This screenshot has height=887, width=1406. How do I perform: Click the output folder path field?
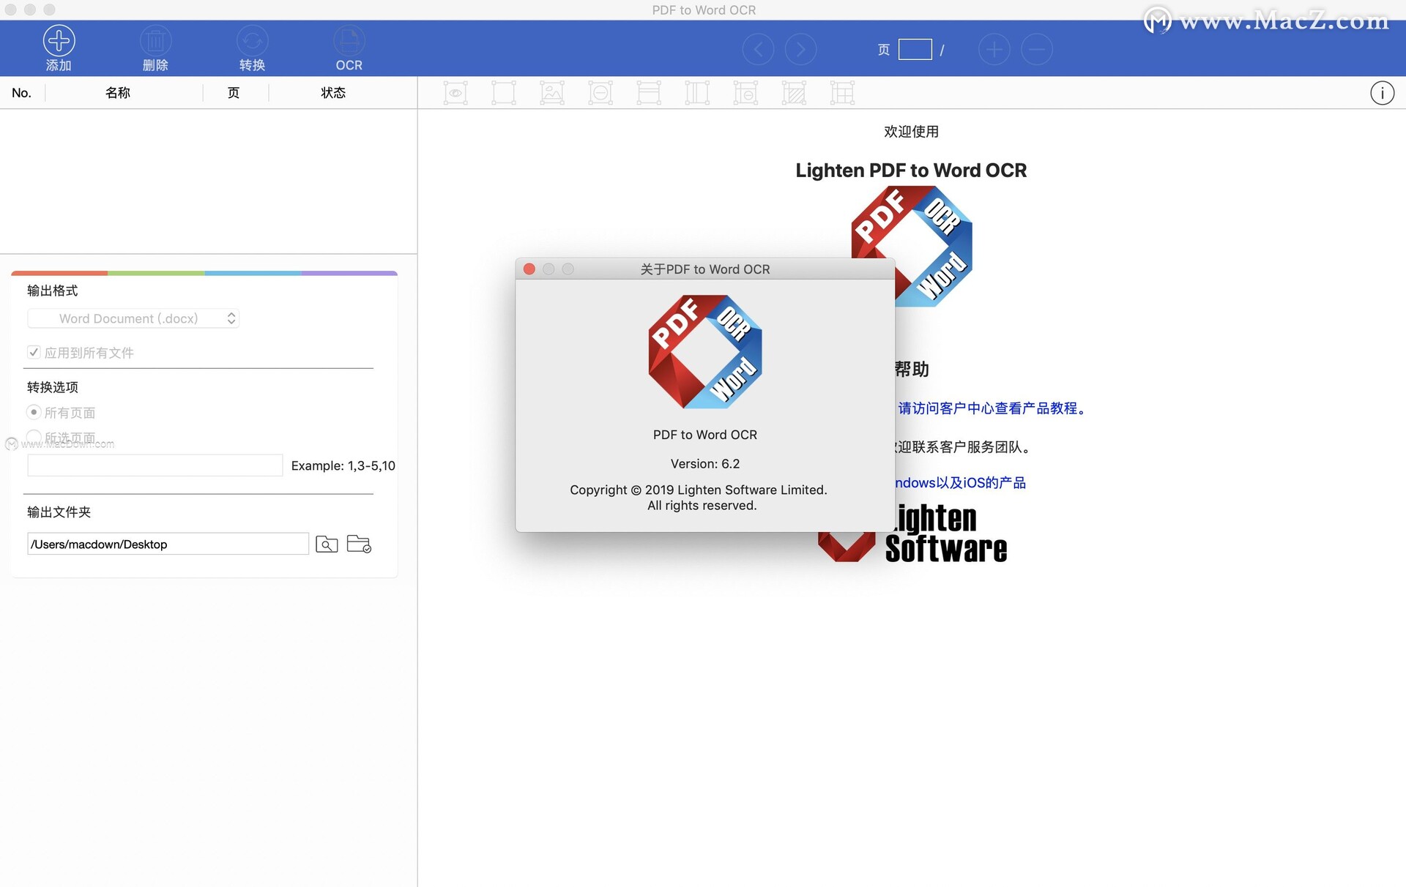168,544
